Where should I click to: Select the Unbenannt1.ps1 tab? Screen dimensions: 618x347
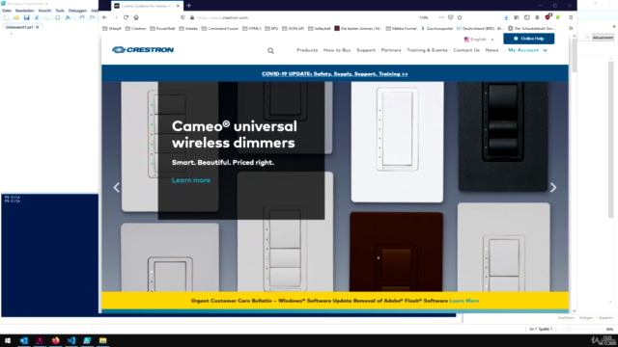point(19,27)
